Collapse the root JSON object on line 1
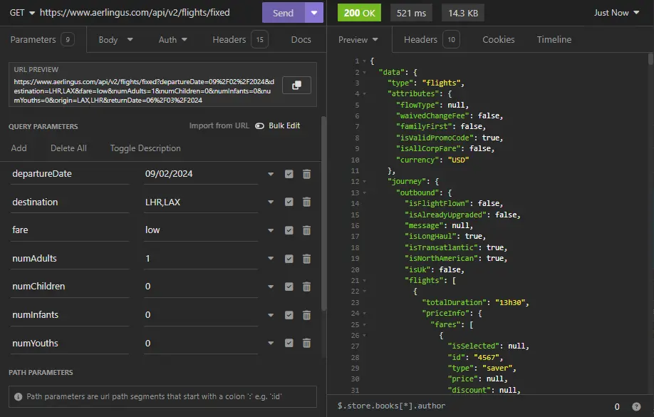The height and width of the screenshot is (417, 654). click(364, 61)
